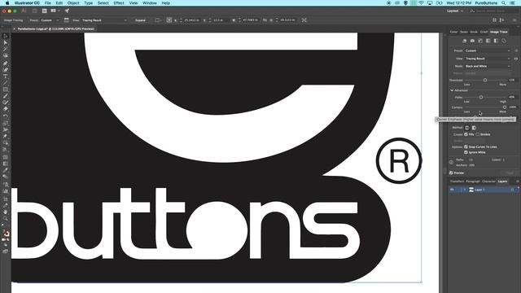Click the transform icon at control bar end

[x=304, y=20]
